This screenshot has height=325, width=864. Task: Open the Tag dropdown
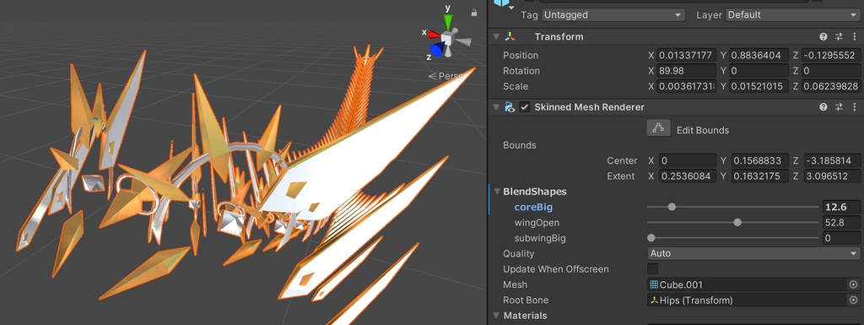pos(613,15)
